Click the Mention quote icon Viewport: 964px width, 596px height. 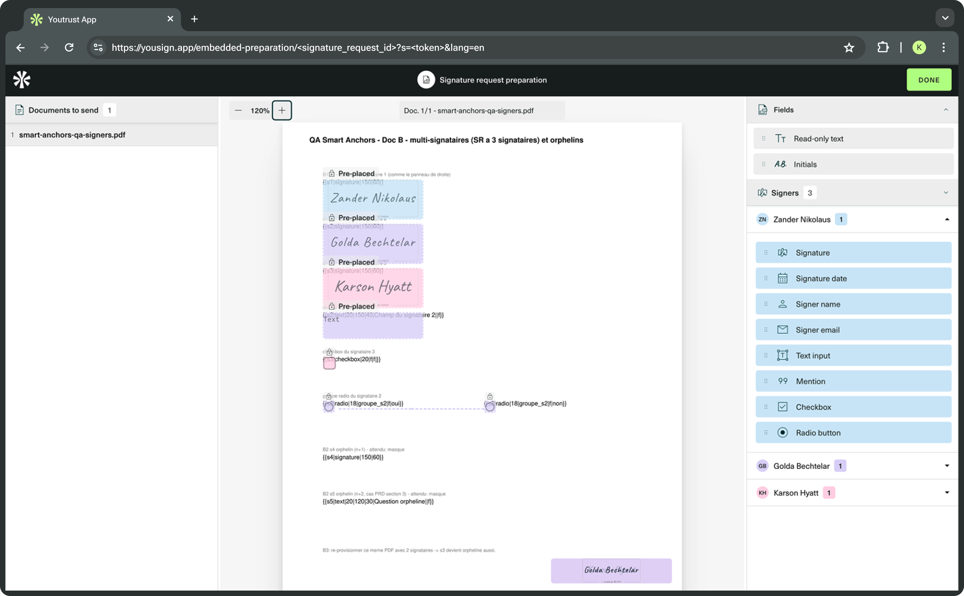[783, 381]
